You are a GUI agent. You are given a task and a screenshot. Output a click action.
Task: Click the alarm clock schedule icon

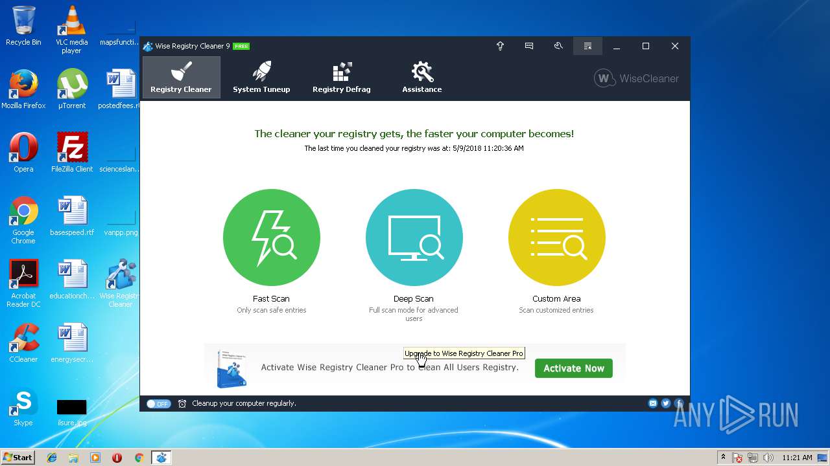pos(182,403)
